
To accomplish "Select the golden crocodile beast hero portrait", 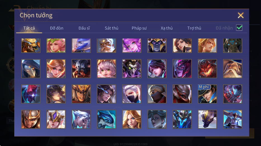I will click(x=31, y=46).
